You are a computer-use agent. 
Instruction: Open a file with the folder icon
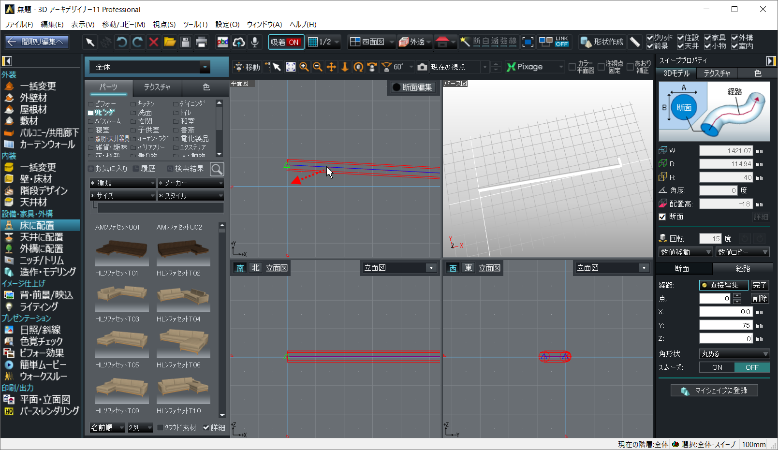[170, 42]
